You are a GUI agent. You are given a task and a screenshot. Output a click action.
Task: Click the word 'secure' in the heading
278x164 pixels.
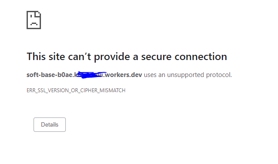pyautogui.click(x=156, y=57)
